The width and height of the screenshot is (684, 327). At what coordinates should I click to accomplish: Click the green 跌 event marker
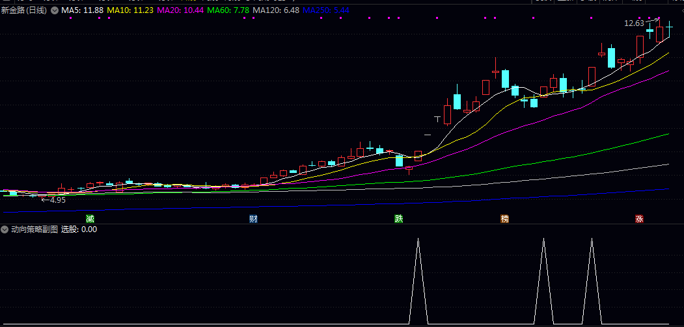pos(399,219)
